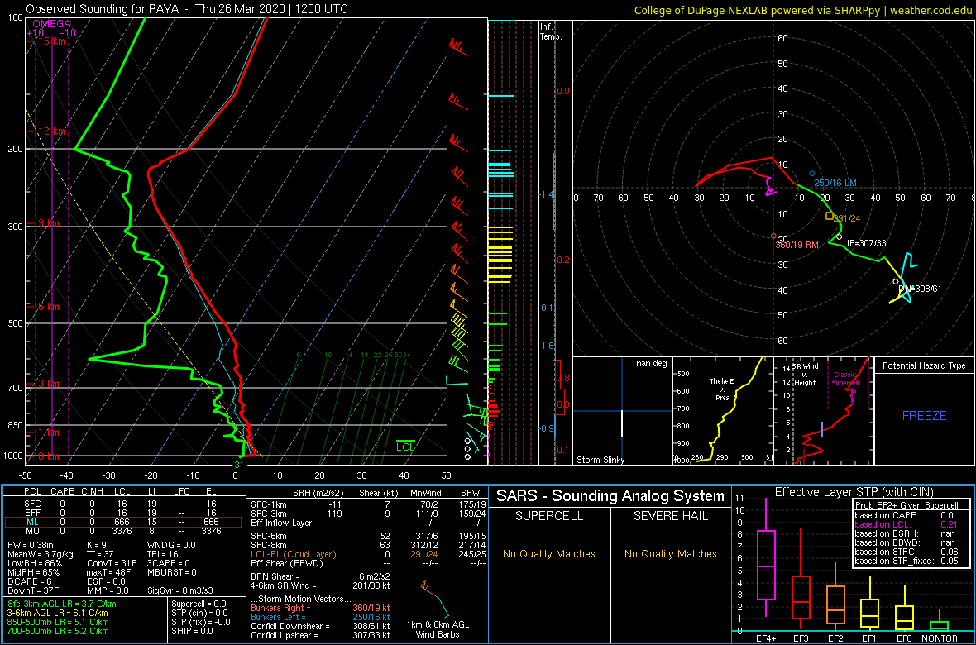Click the 'PW = 0.38in' value
Image resolution: width=976 pixels, height=645 pixels.
point(32,546)
